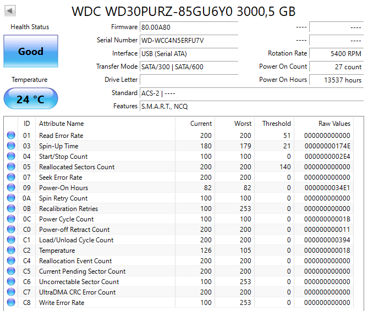This screenshot has height=311, width=368.
Task: Click the 24 °C temperature button
Action: pos(31,99)
